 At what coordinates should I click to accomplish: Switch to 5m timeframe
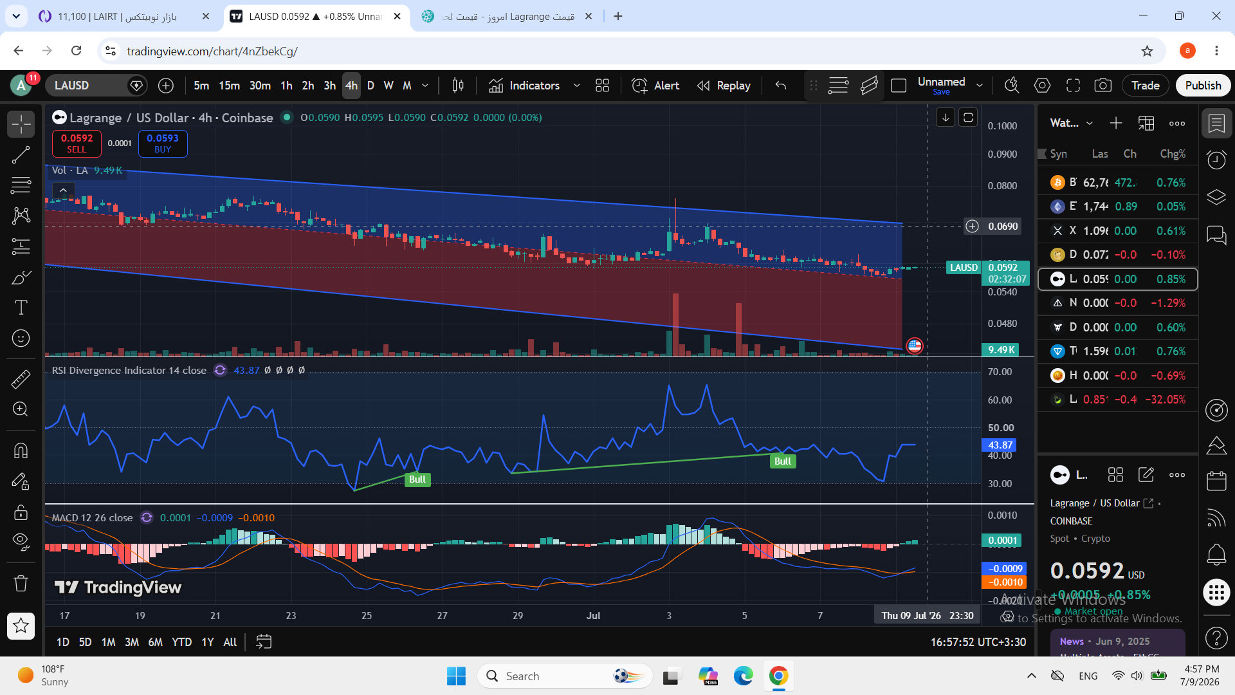201,86
